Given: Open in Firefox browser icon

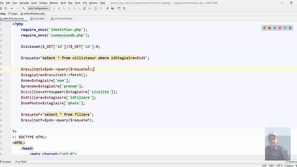Looking at the screenshot, I should point(270,28).
